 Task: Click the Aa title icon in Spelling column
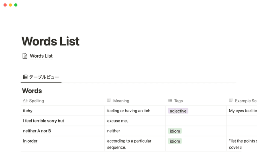click(x=25, y=101)
